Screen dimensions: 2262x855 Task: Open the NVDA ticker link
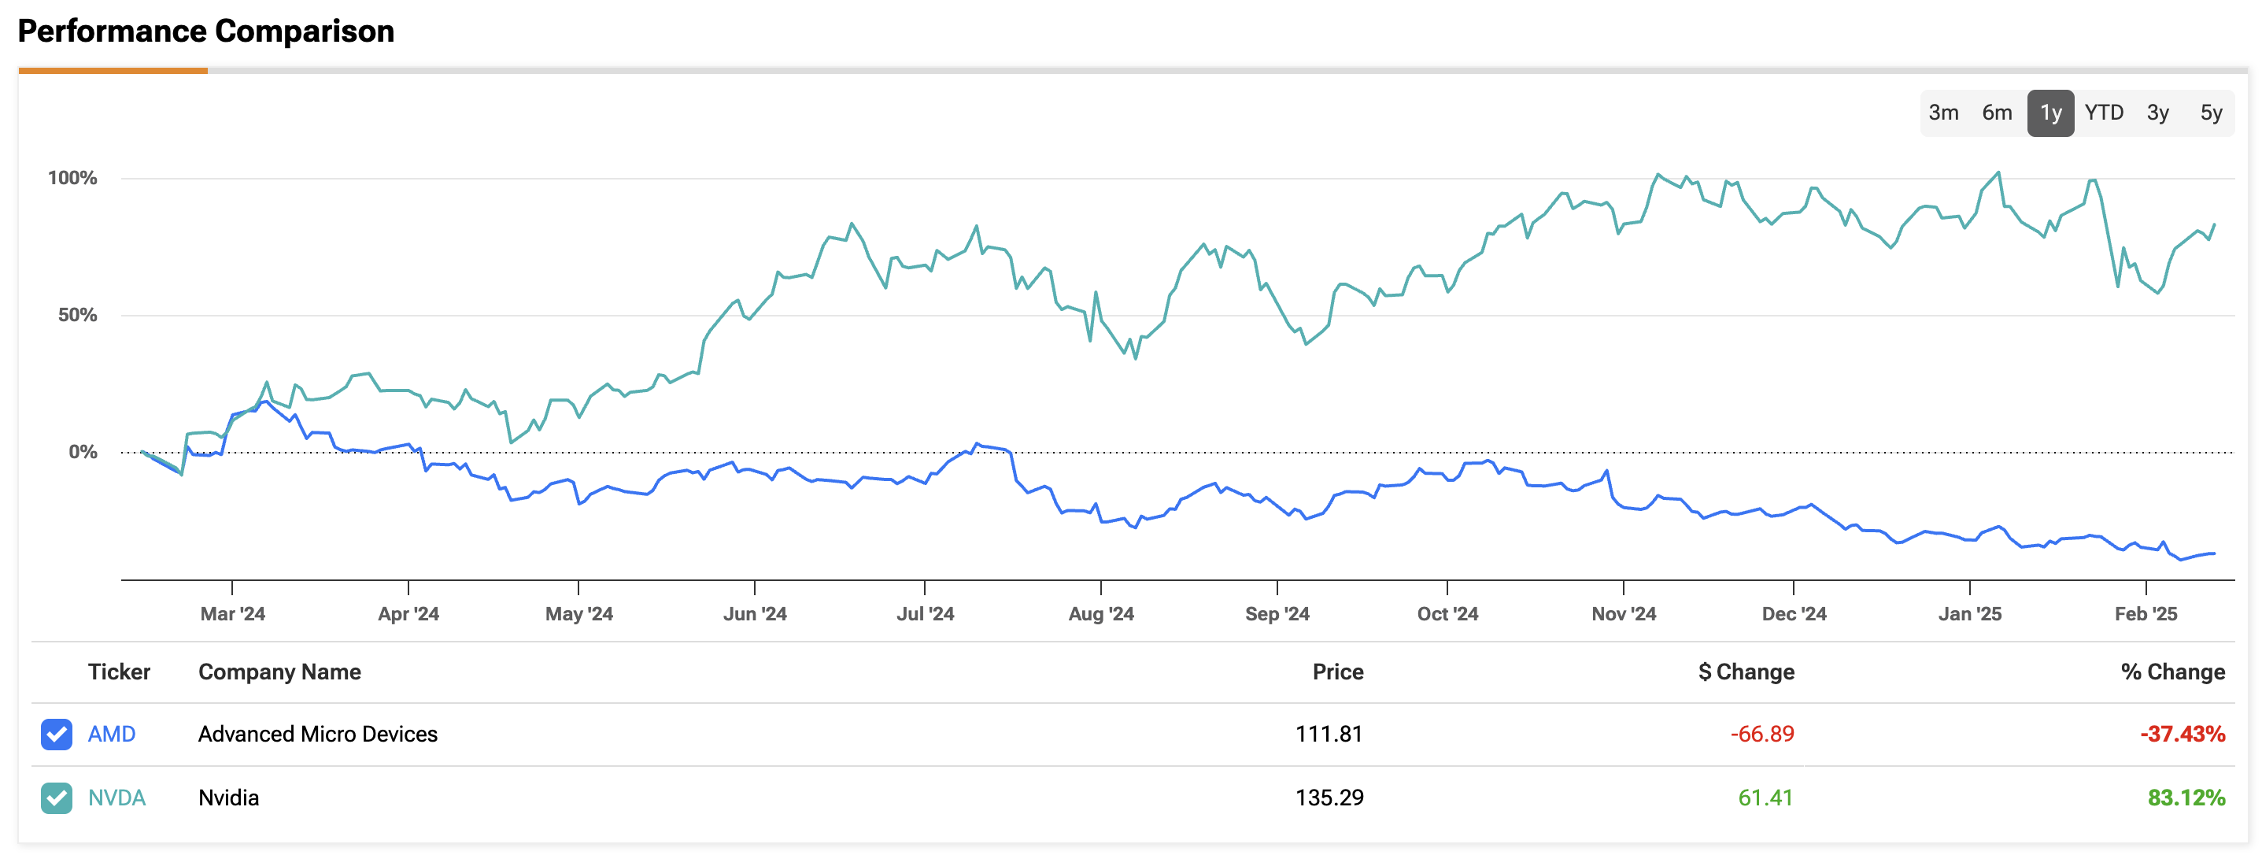click(x=116, y=798)
